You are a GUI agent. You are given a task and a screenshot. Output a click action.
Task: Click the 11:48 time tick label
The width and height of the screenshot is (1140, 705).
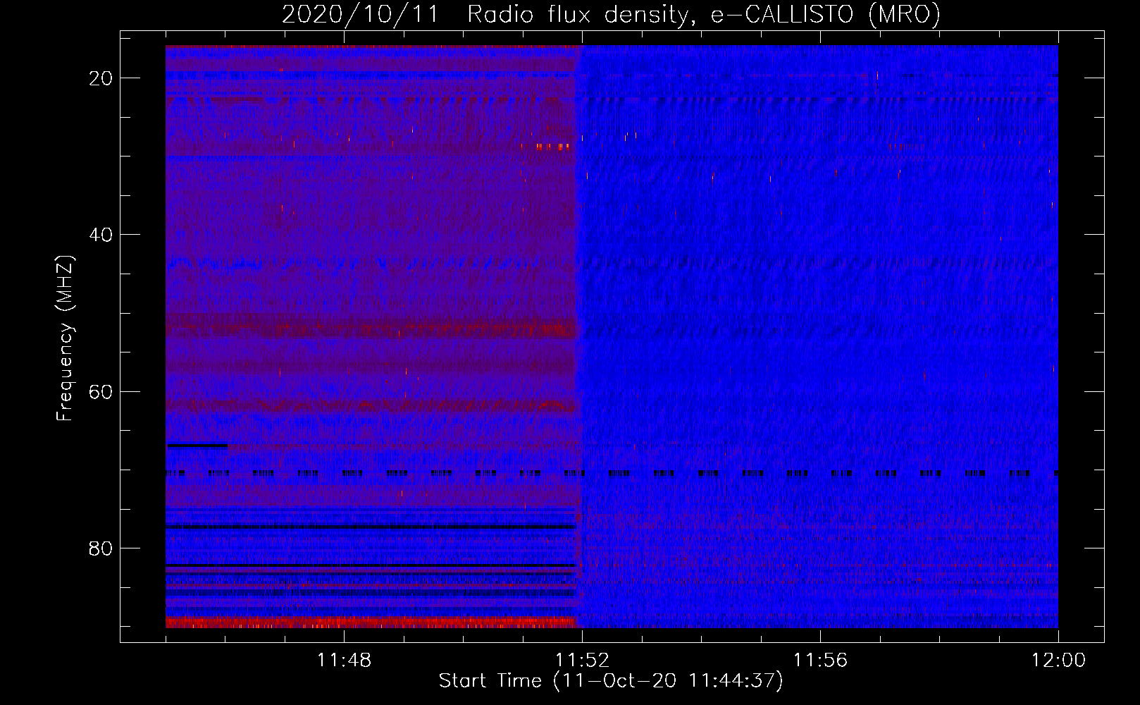[344, 661]
